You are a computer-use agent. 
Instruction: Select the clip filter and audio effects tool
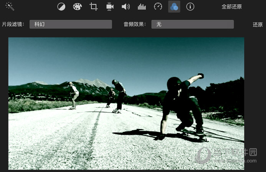[174, 7]
